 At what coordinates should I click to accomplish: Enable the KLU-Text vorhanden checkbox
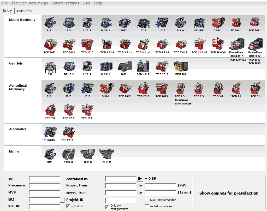pyautogui.click(x=147, y=200)
